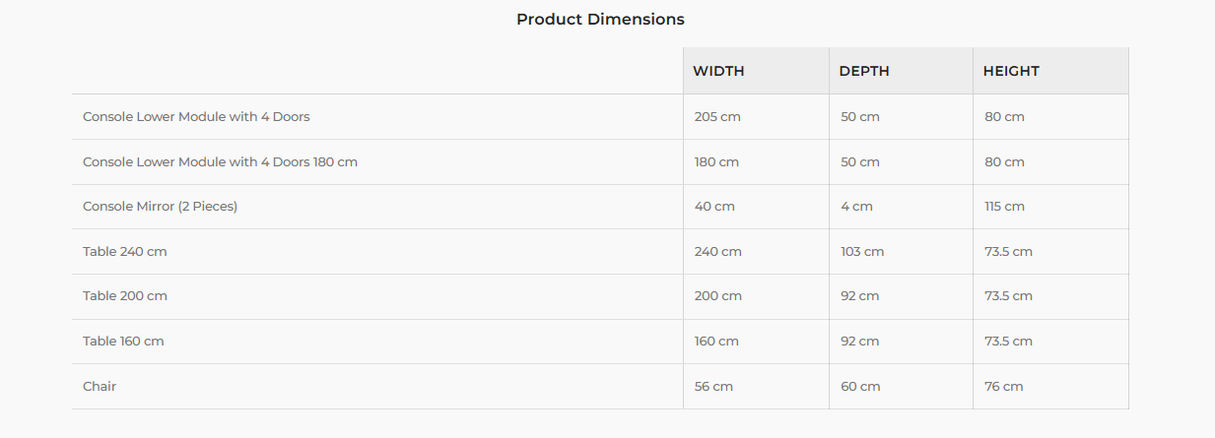This screenshot has height=438, width=1215.
Task: Select the Console Mirror (2 Pieces) row label
Action: click(x=160, y=207)
